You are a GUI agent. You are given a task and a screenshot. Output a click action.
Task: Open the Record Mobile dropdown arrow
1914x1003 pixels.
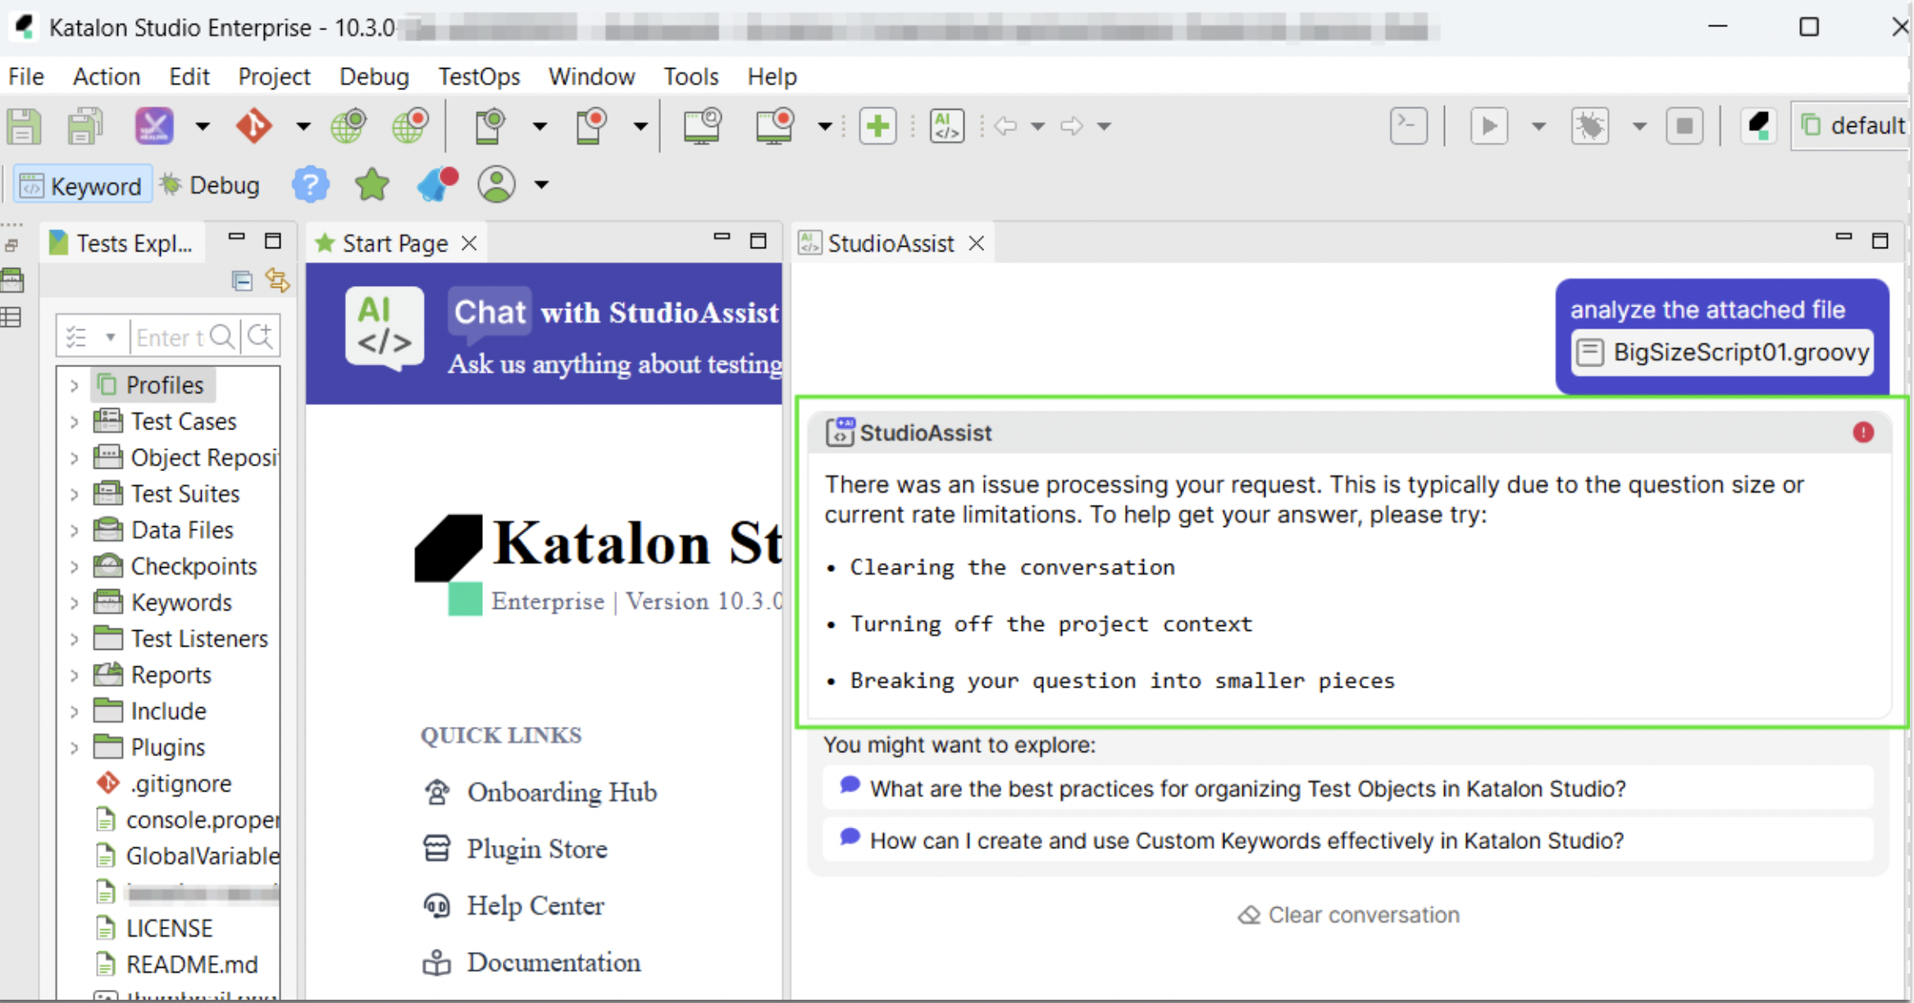640,126
